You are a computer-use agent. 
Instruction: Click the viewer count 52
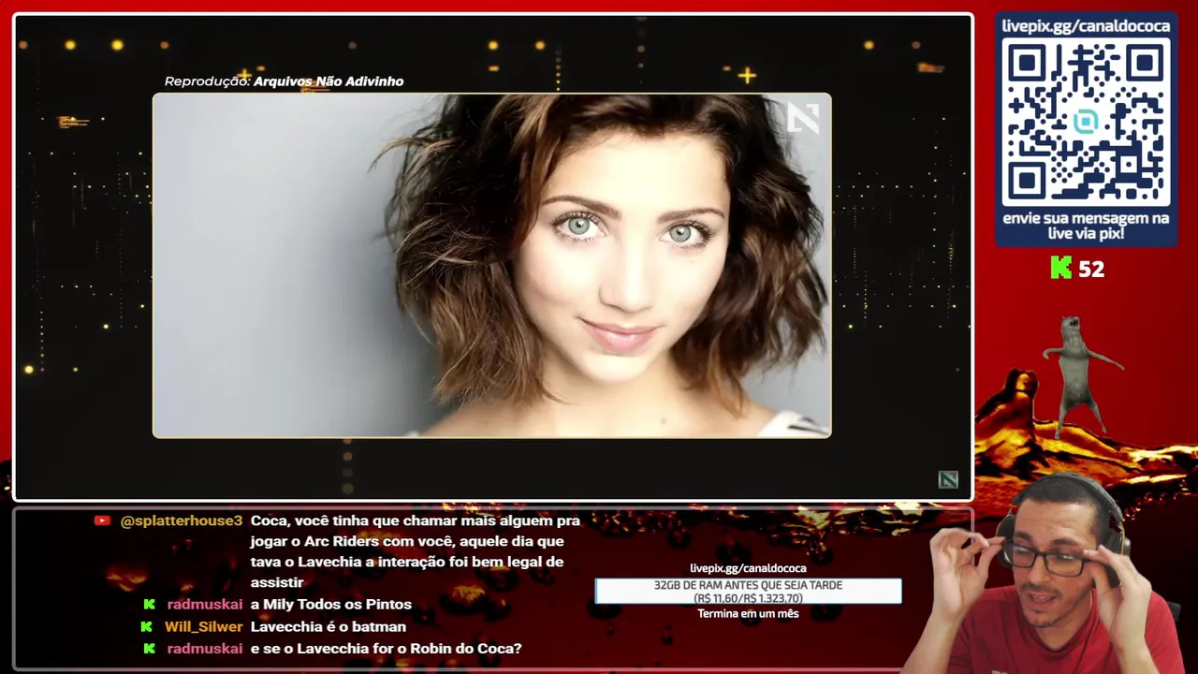tap(1091, 270)
